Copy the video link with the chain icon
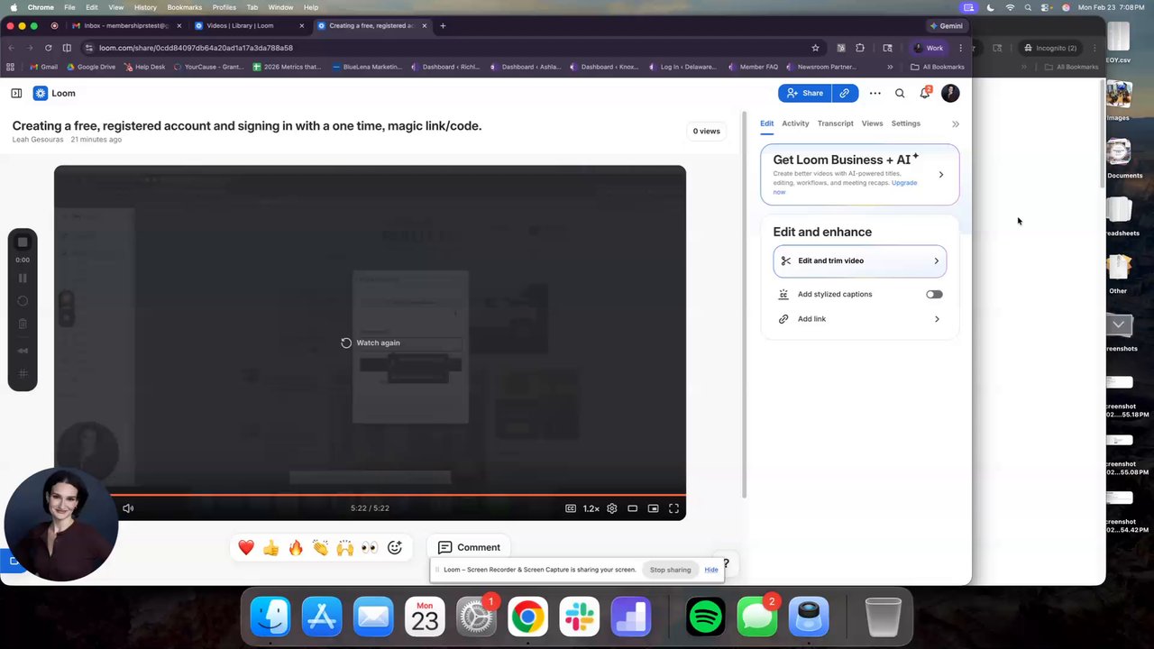This screenshot has width=1154, height=649. tap(844, 93)
